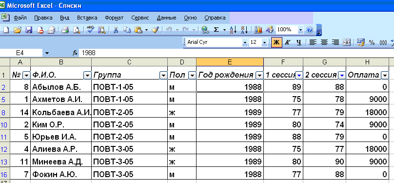The width and height of the screenshot is (394, 183).
Task: Click the Name Box showing E4
Action: point(21,53)
